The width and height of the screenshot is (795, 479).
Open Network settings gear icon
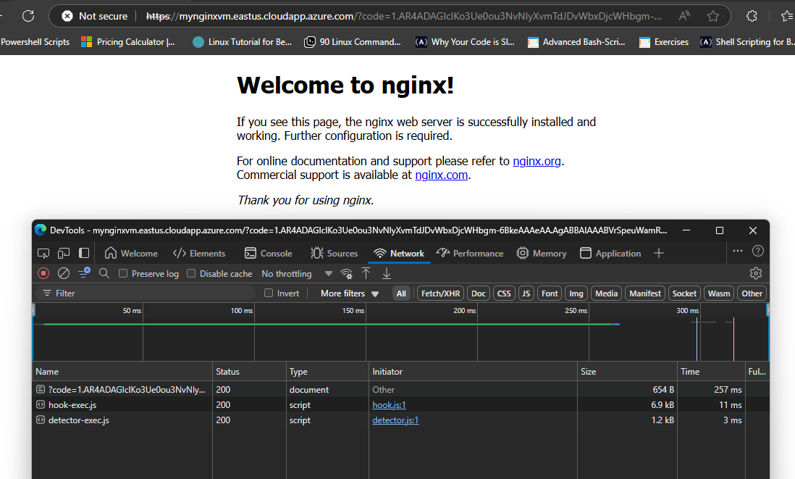point(756,273)
